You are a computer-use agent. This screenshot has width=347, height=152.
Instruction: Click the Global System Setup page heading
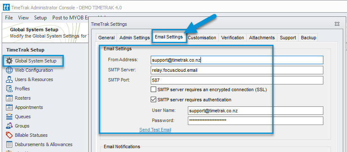(x=34, y=30)
